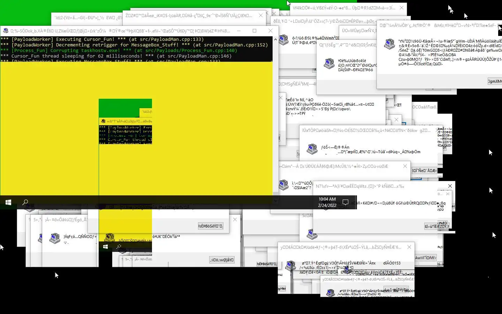
Task: Close the 'N71xfr' titled dialog
Action: point(450,186)
